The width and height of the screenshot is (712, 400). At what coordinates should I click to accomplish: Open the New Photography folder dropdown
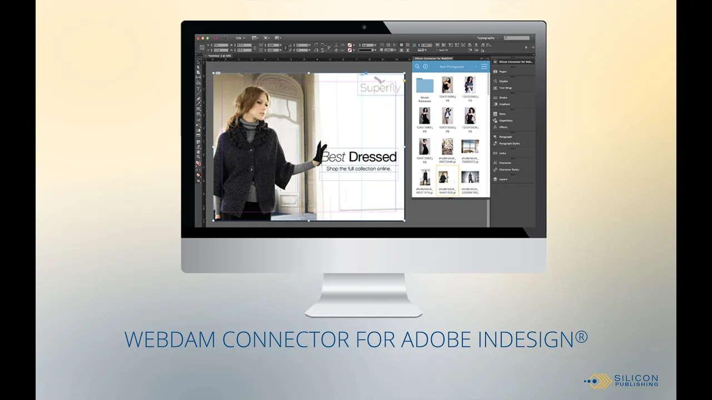pos(458,67)
